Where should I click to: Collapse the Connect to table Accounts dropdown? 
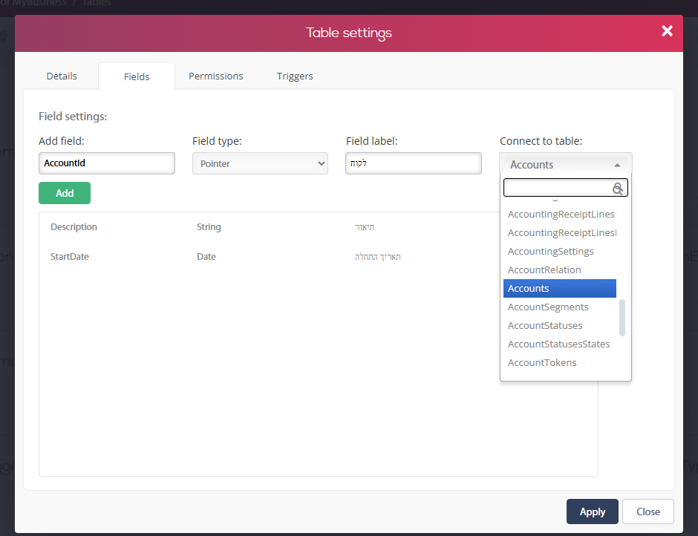click(565, 164)
